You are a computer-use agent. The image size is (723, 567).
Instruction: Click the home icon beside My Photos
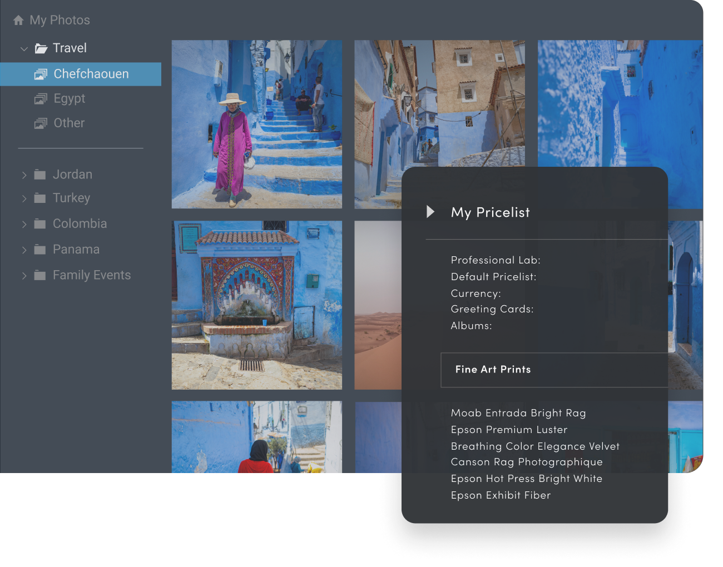18,20
